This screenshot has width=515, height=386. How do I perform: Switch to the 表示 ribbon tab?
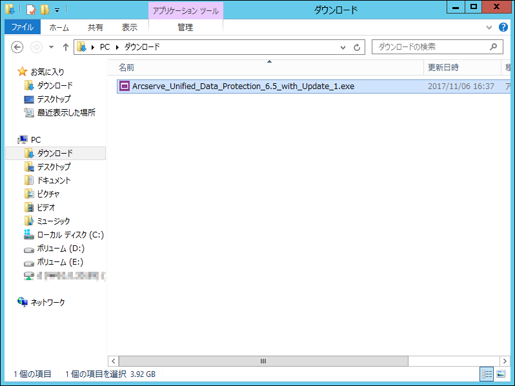coord(130,28)
